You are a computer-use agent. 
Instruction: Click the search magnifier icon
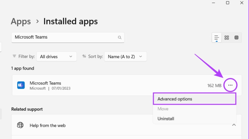click(x=120, y=37)
